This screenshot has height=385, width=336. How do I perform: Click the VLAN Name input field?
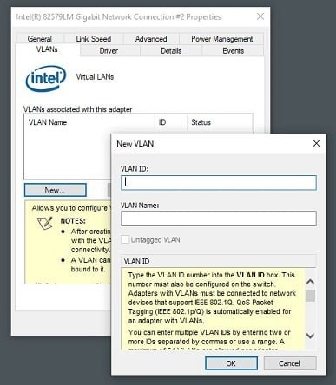pyautogui.click(x=219, y=219)
